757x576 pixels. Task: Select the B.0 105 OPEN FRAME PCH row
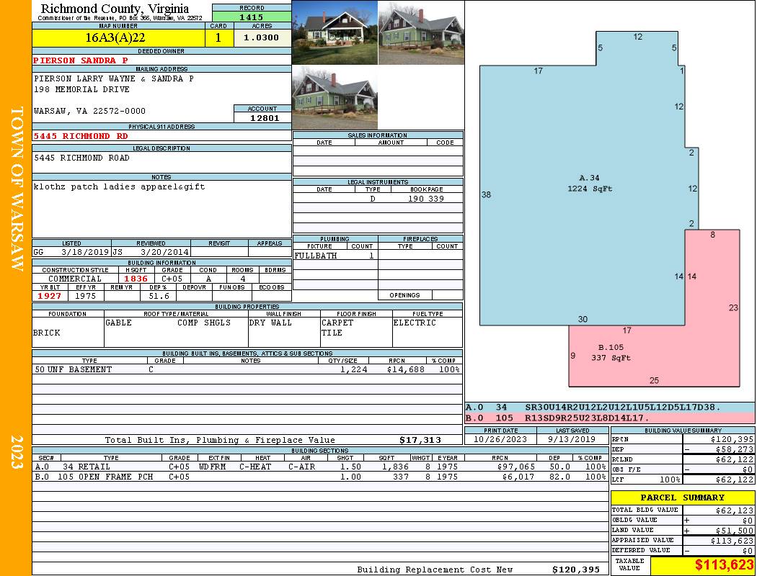[321, 477]
